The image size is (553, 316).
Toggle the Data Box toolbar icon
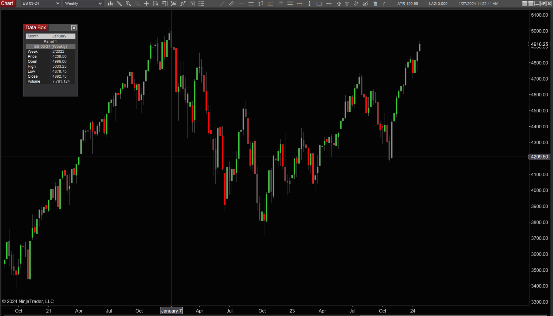pyautogui.click(x=156, y=4)
